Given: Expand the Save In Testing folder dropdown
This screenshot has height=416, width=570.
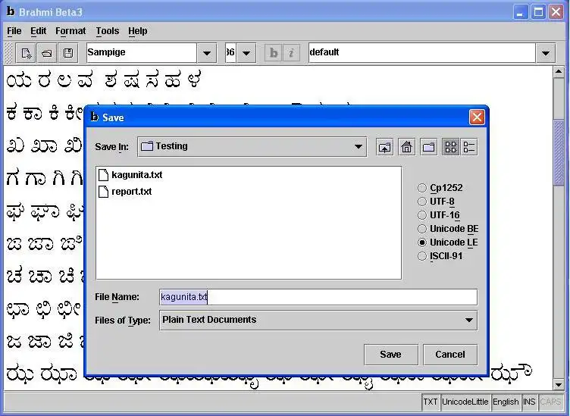Looking at the screenshot, I should pos(358,147).
